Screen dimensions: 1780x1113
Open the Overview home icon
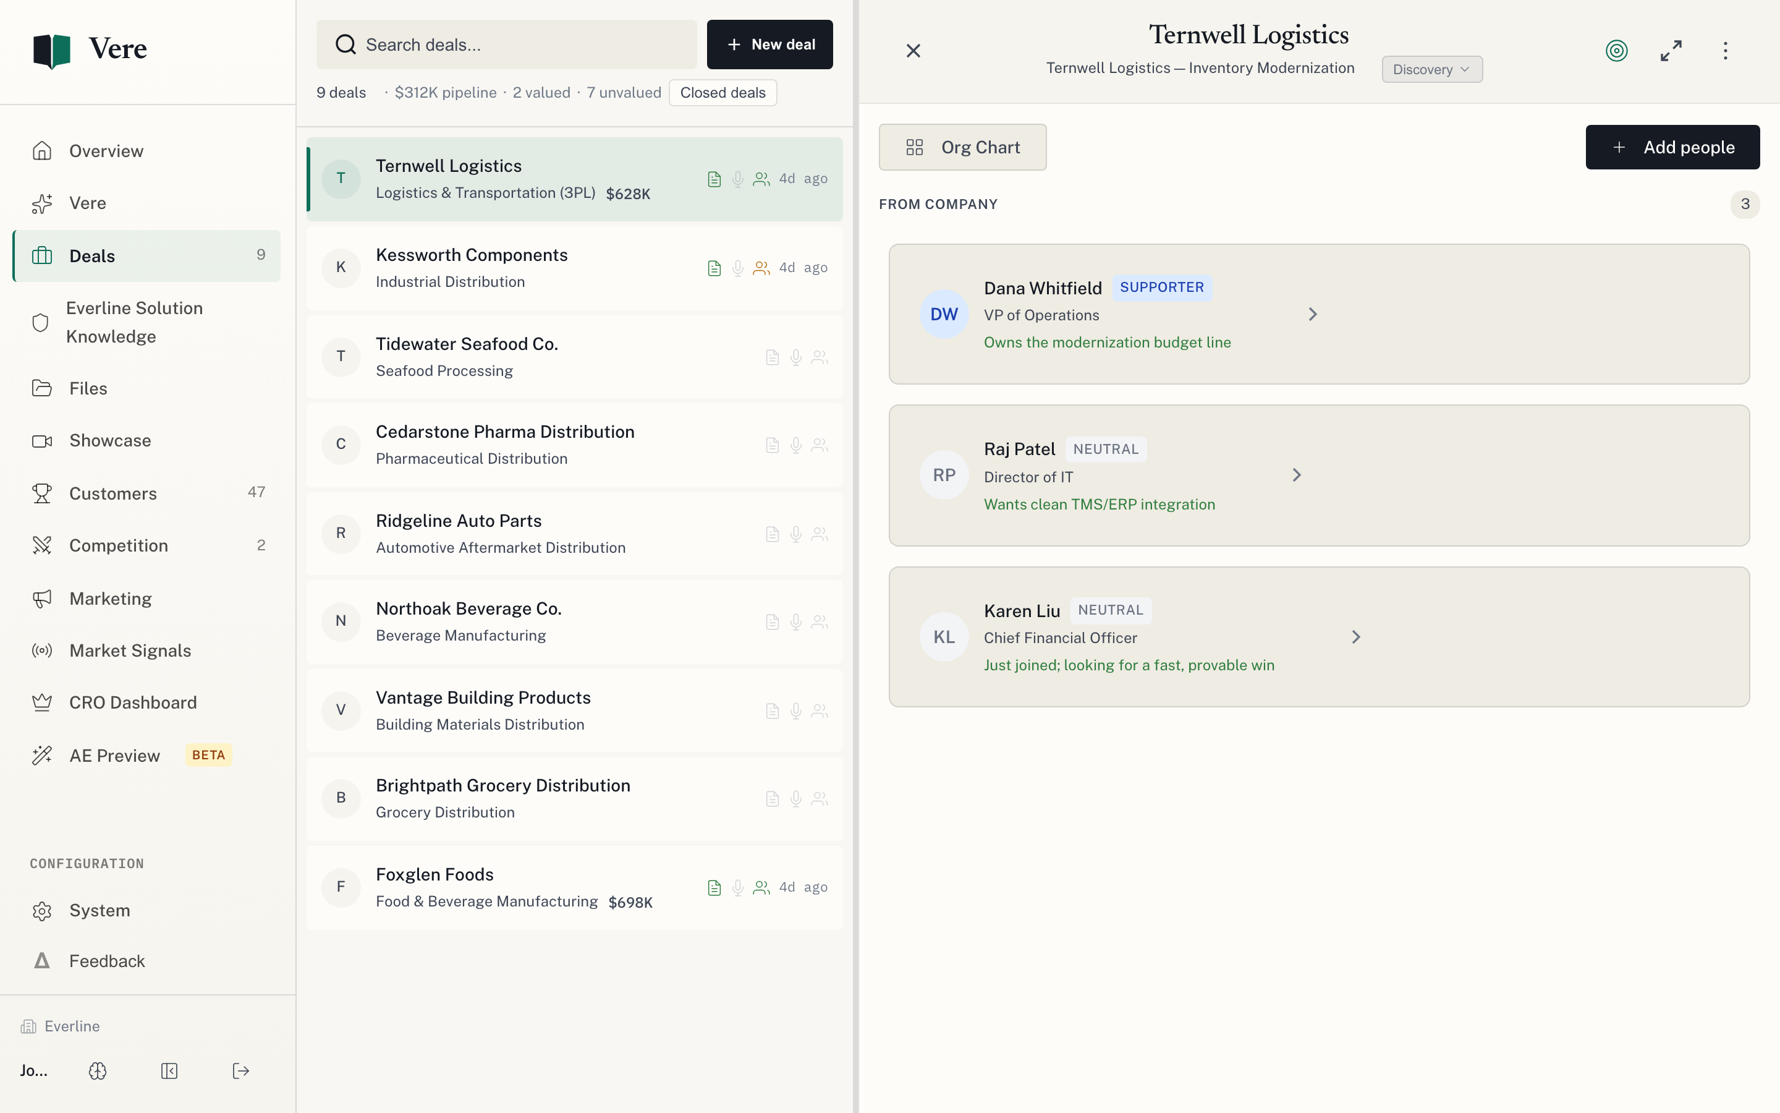coord(42,151)
